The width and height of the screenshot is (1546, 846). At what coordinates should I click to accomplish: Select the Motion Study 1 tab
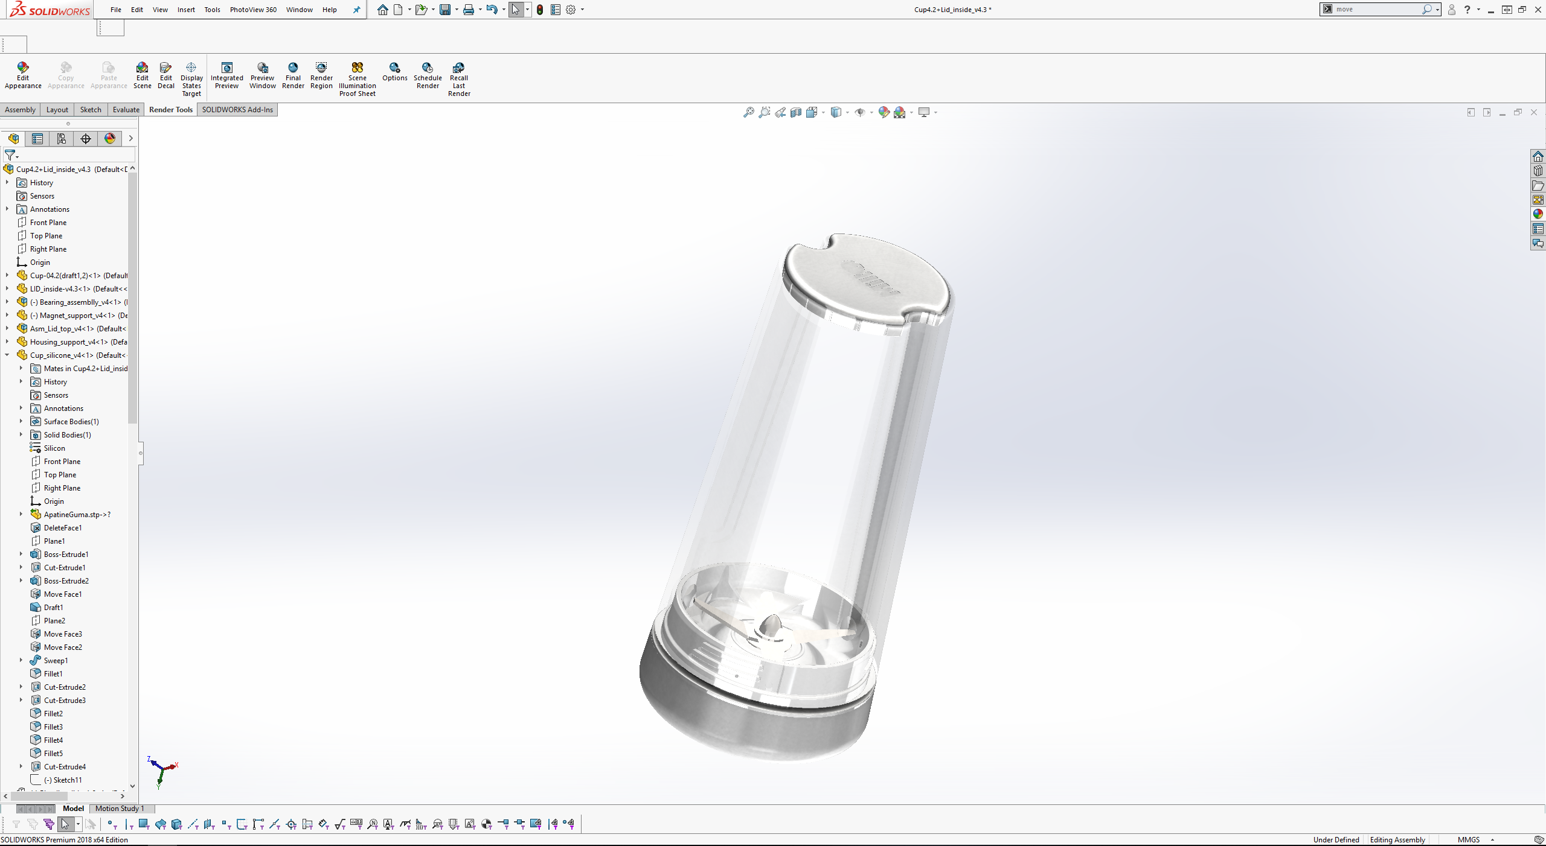coord(120,808)
